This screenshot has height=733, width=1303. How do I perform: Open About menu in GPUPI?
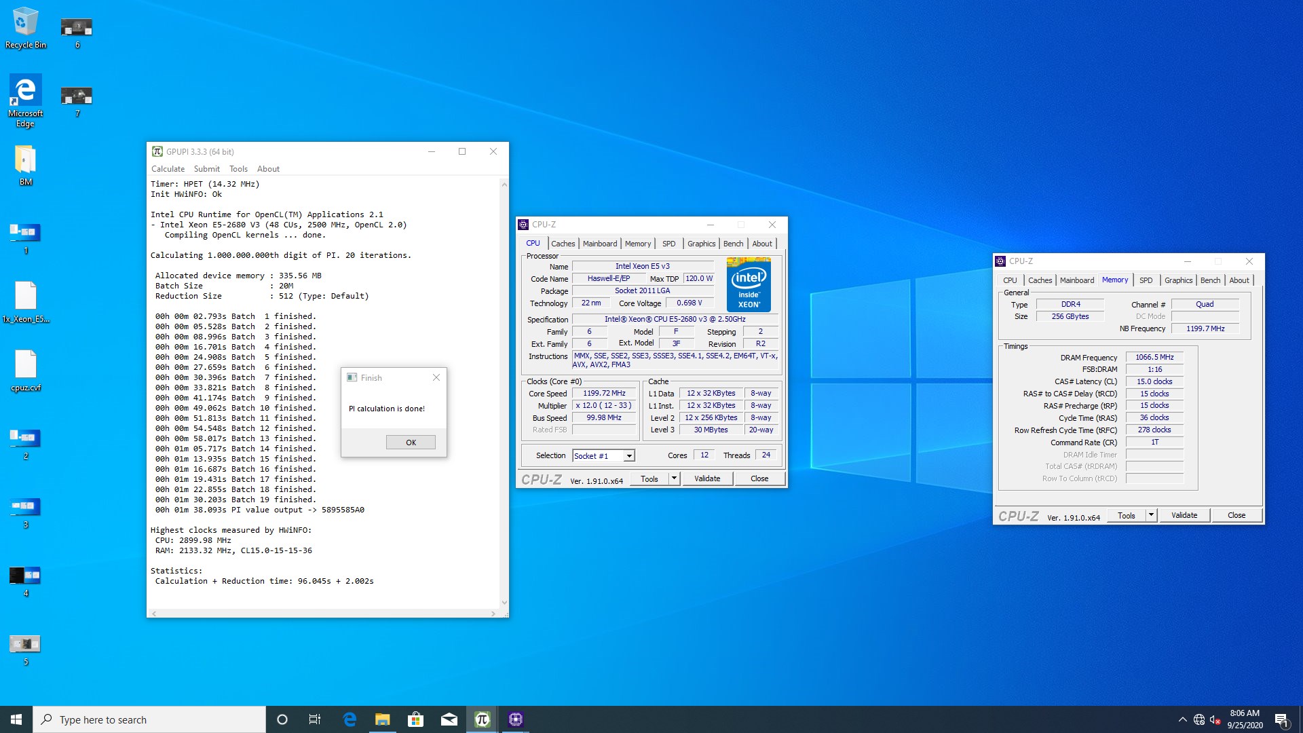(x=268, y=169)
